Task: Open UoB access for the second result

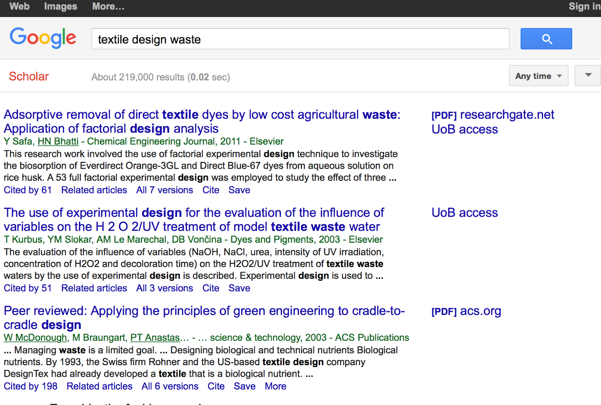Action: tap(464, 213)
